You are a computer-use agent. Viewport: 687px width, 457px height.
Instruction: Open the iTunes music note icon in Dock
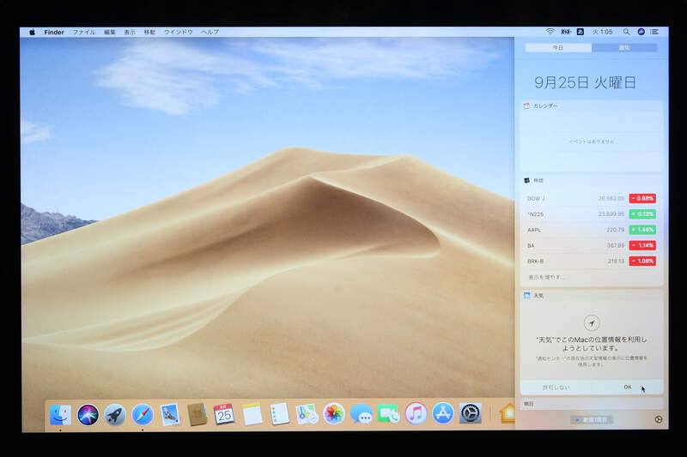[416, 414]
